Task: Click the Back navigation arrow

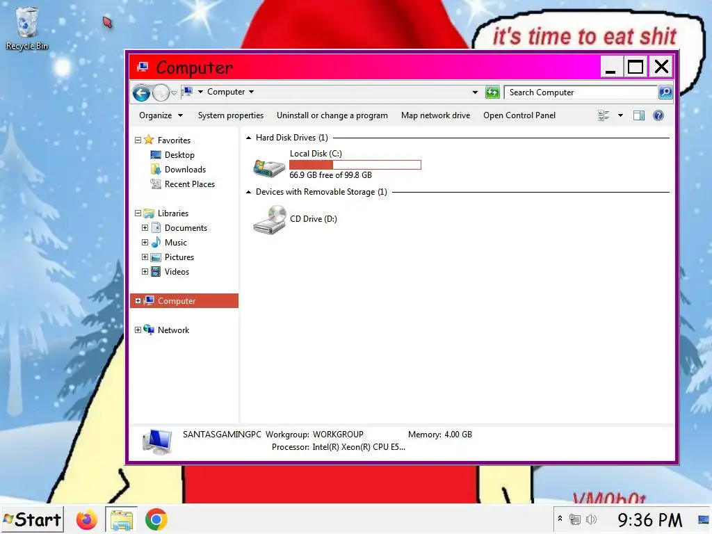Action: pos(141,93)
